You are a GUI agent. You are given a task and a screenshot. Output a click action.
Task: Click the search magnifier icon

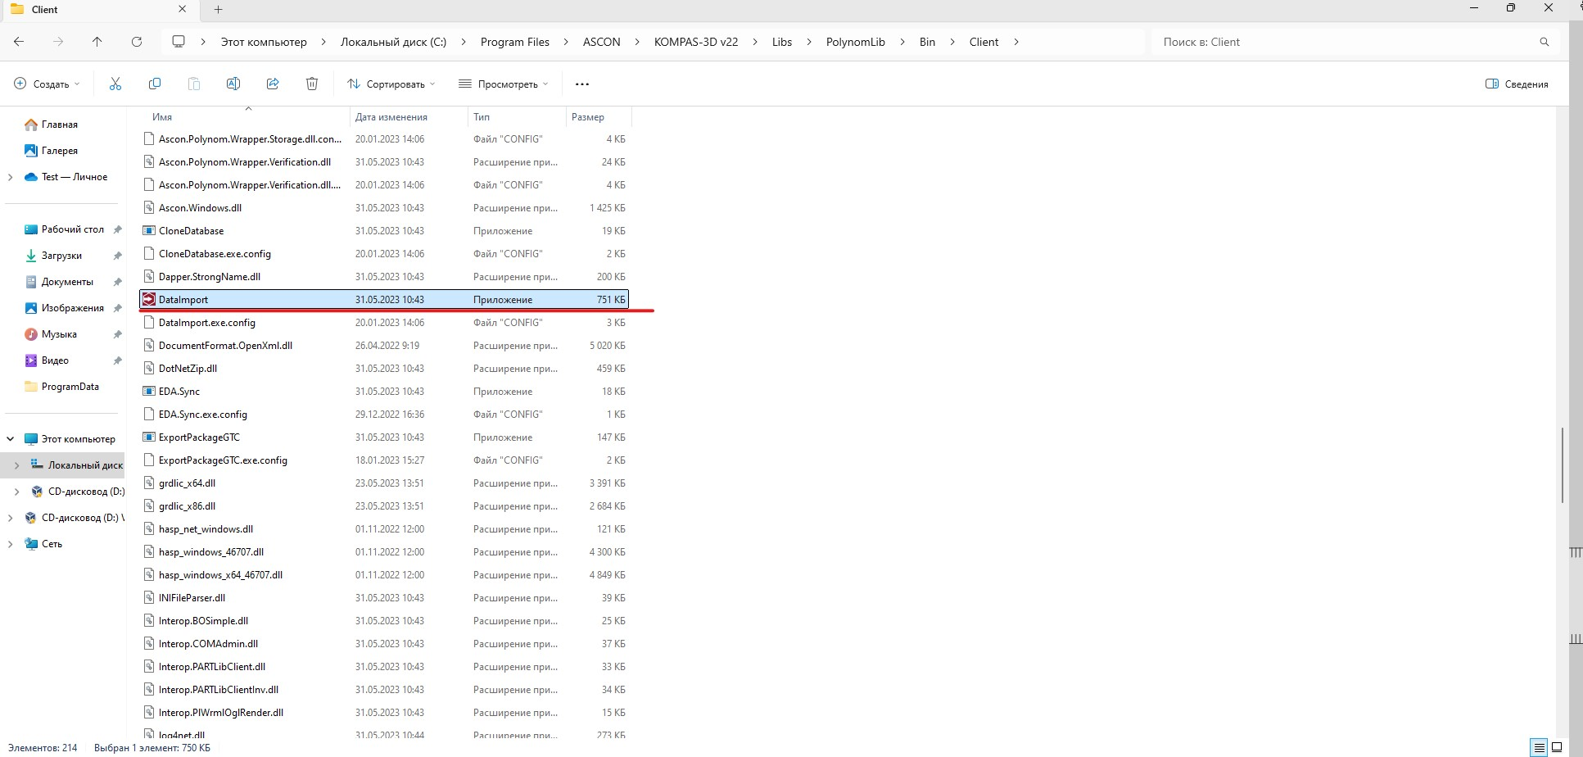tap(1545, 42)
